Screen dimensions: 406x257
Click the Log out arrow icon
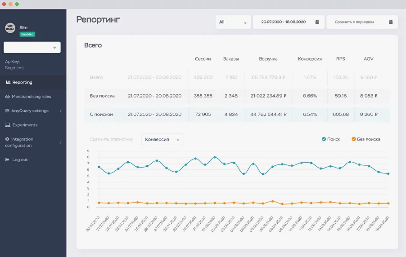point(7,160)
